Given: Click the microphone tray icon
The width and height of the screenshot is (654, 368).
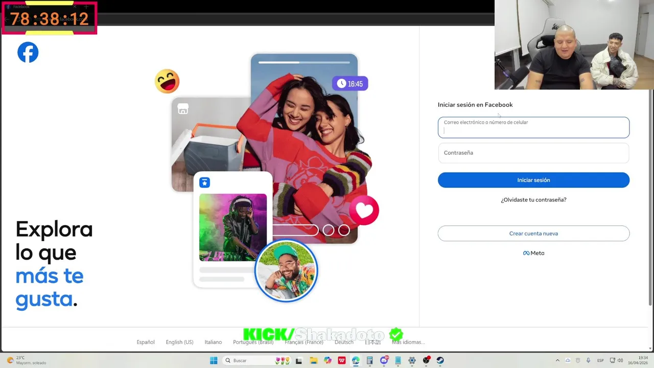Looking at the screenshot, I should tap(588, 360).
